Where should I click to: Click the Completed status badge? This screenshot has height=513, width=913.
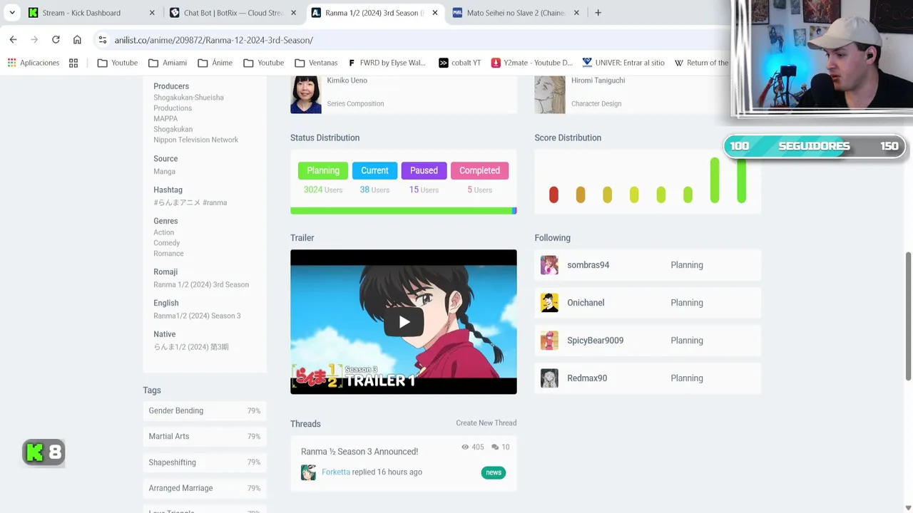point(479,170)
